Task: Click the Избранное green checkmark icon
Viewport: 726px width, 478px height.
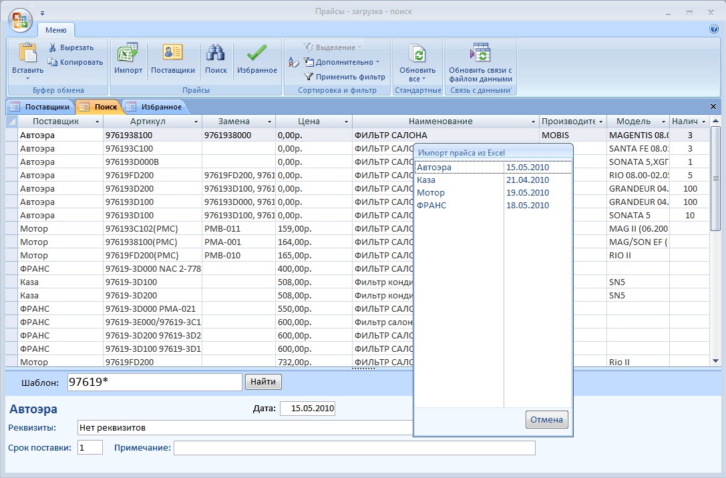Action: (x=256, y=54)
